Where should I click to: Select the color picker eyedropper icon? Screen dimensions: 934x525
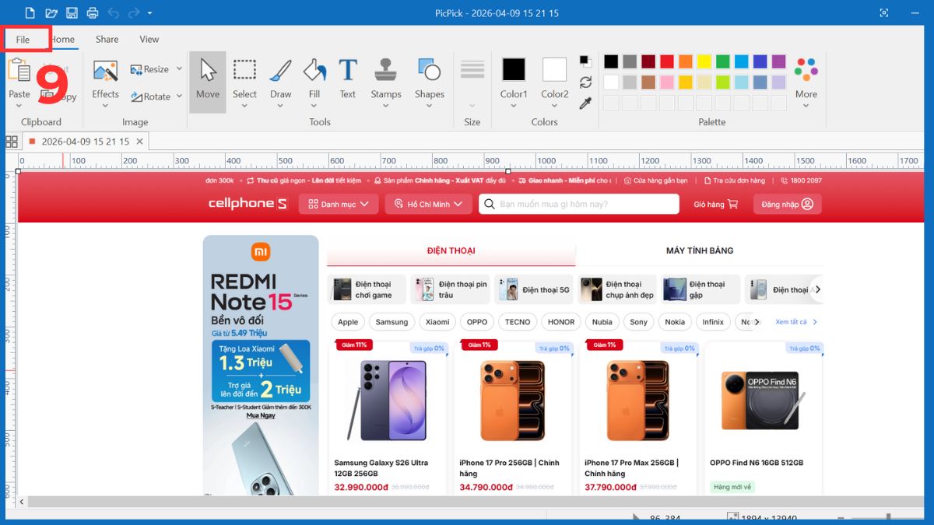pos(585,103)
